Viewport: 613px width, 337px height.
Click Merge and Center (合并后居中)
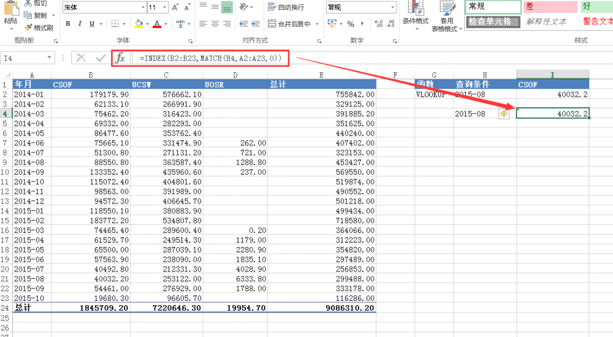coord(289,24)
